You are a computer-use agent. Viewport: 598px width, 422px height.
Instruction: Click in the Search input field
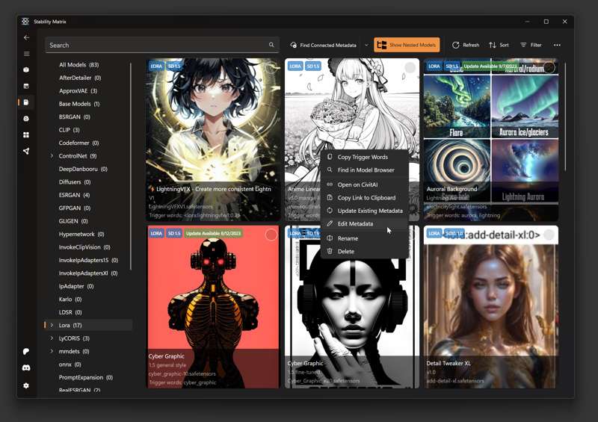pos(157,45)
